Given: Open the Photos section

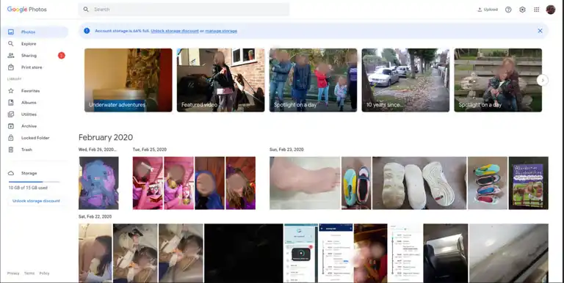Looking at the screenshot, I should coord(35,32).
